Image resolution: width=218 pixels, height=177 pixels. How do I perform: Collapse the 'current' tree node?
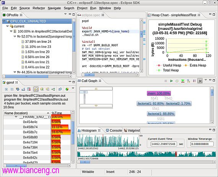point(8,26)
